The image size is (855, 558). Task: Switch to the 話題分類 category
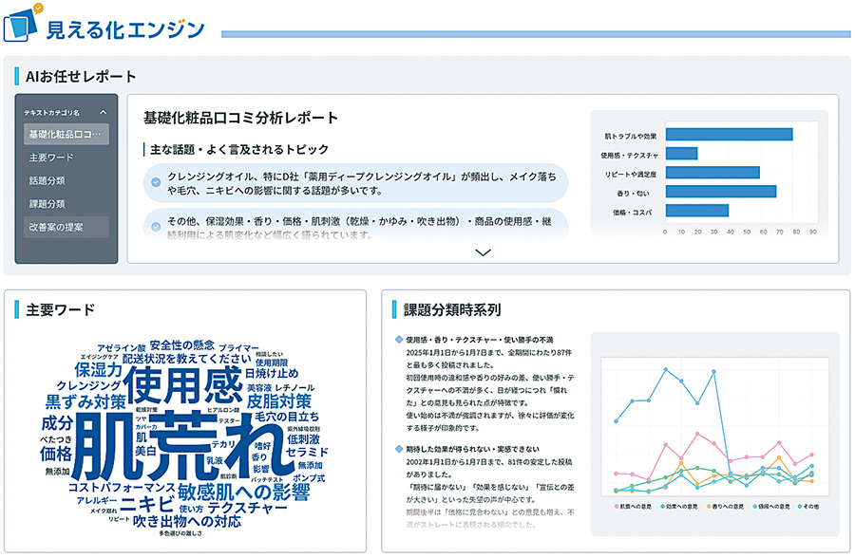[47, 180]
